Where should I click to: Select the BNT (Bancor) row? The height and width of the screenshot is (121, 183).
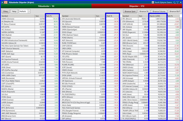coord(30,119)
